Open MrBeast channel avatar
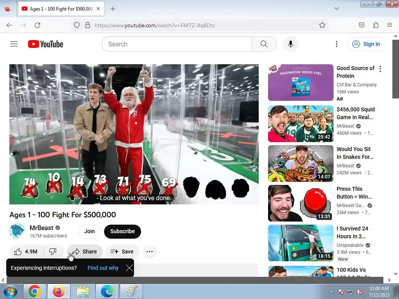The height and width of the screenshot is (299, 399). point(17,231)
